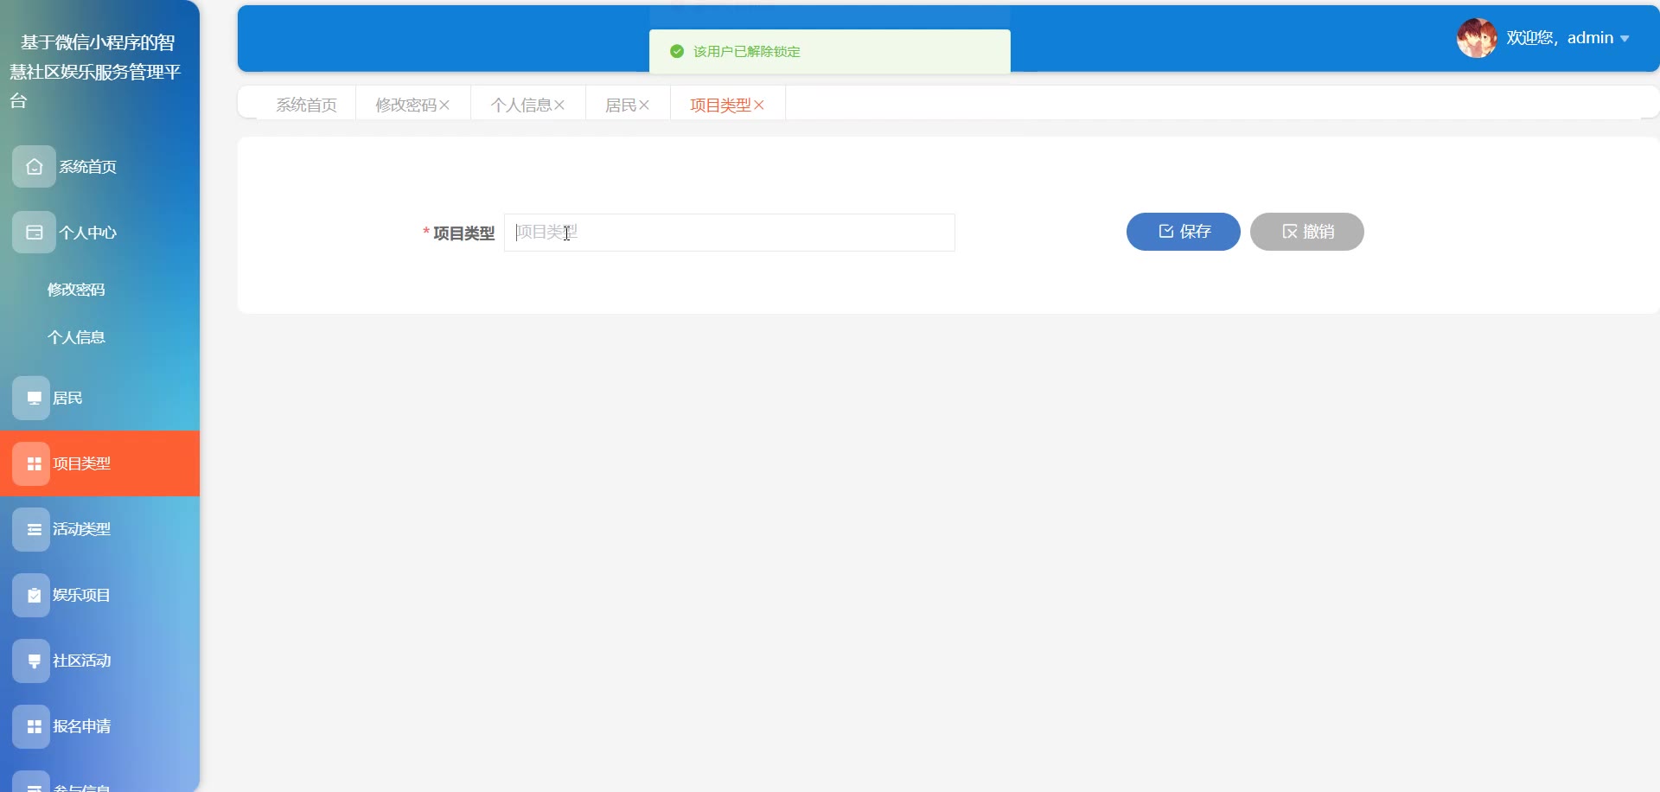Open the admin dropdown arrow
The height and width of the screenshot is (792, 1660).
(x=1625, y=39)
